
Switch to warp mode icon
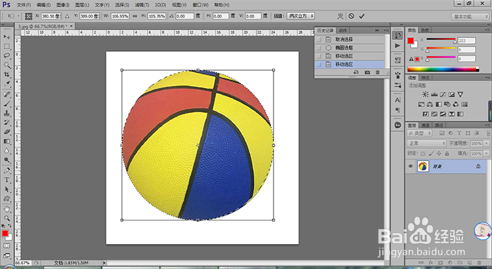340,16
